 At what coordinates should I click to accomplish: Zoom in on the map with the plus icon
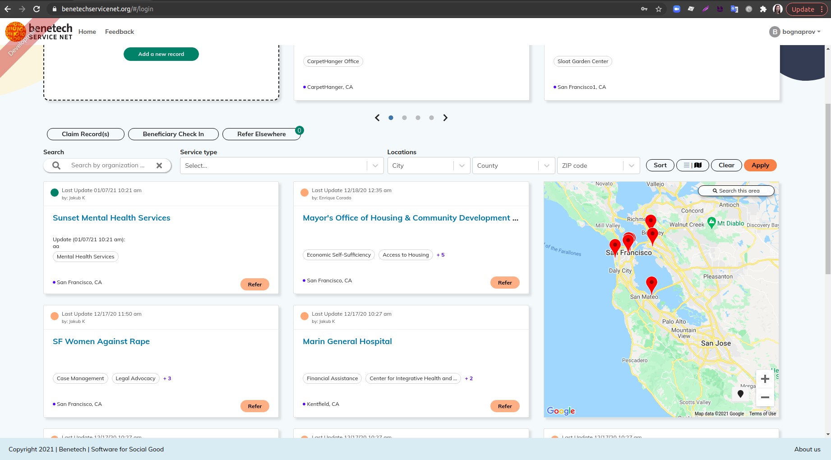click(x=765, y=379)
